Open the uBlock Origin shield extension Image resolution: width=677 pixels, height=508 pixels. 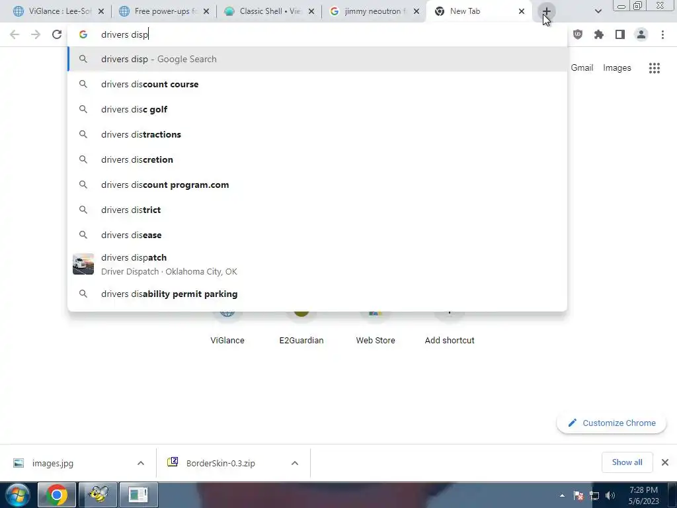pos(577,34)
